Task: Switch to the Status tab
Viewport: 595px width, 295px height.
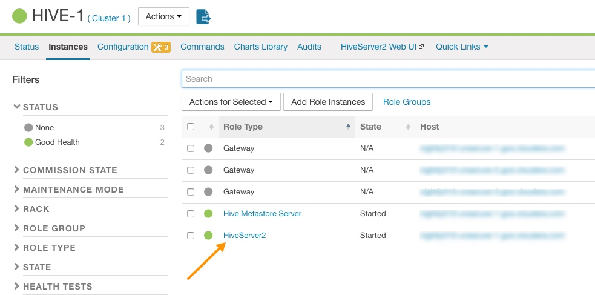Action: click(27, 47)
